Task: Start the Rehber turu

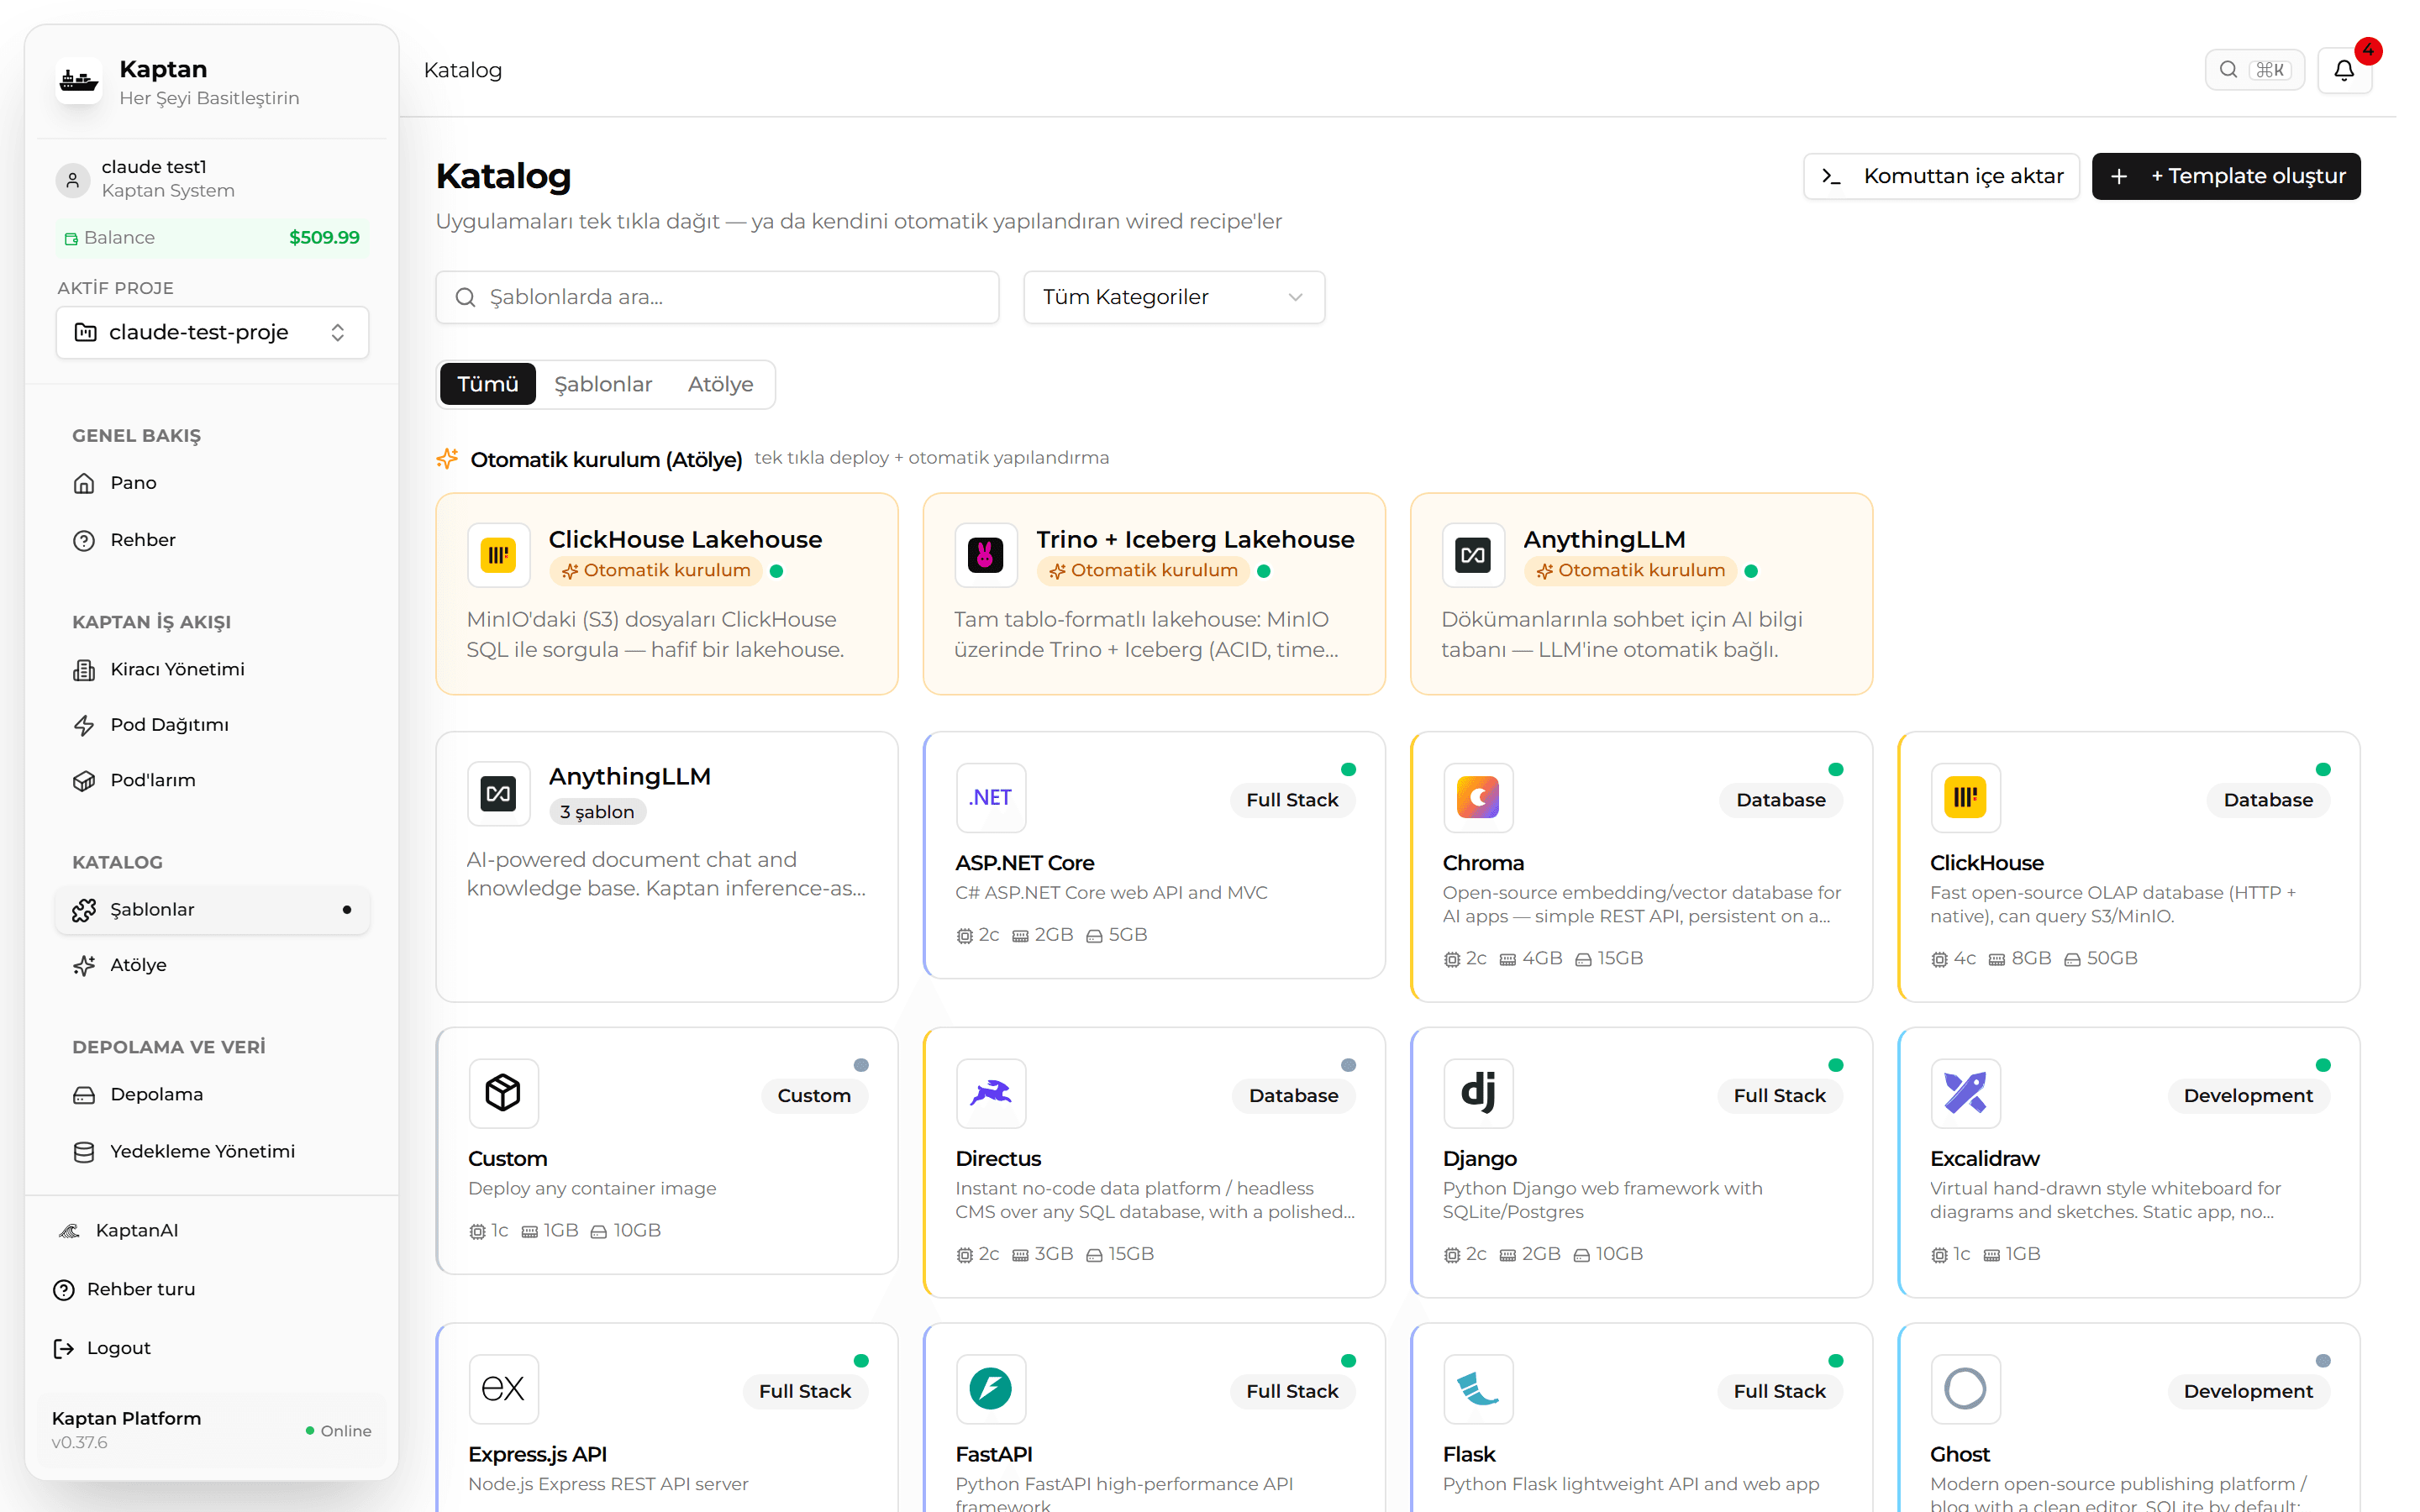Action: (212, 1289)
